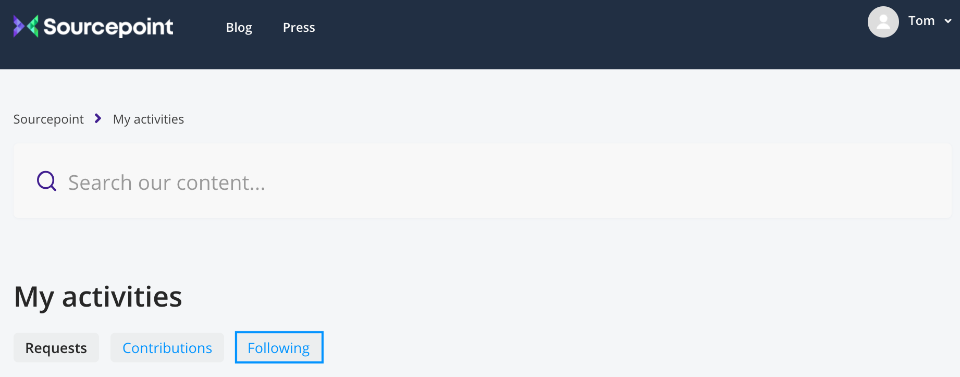Select the Following tab
This screenshot has height=377, width=960.
click(x=279, y=348)
